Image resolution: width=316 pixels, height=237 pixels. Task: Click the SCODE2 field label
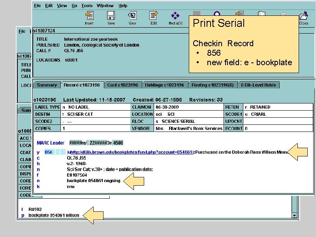coord(47,121)
